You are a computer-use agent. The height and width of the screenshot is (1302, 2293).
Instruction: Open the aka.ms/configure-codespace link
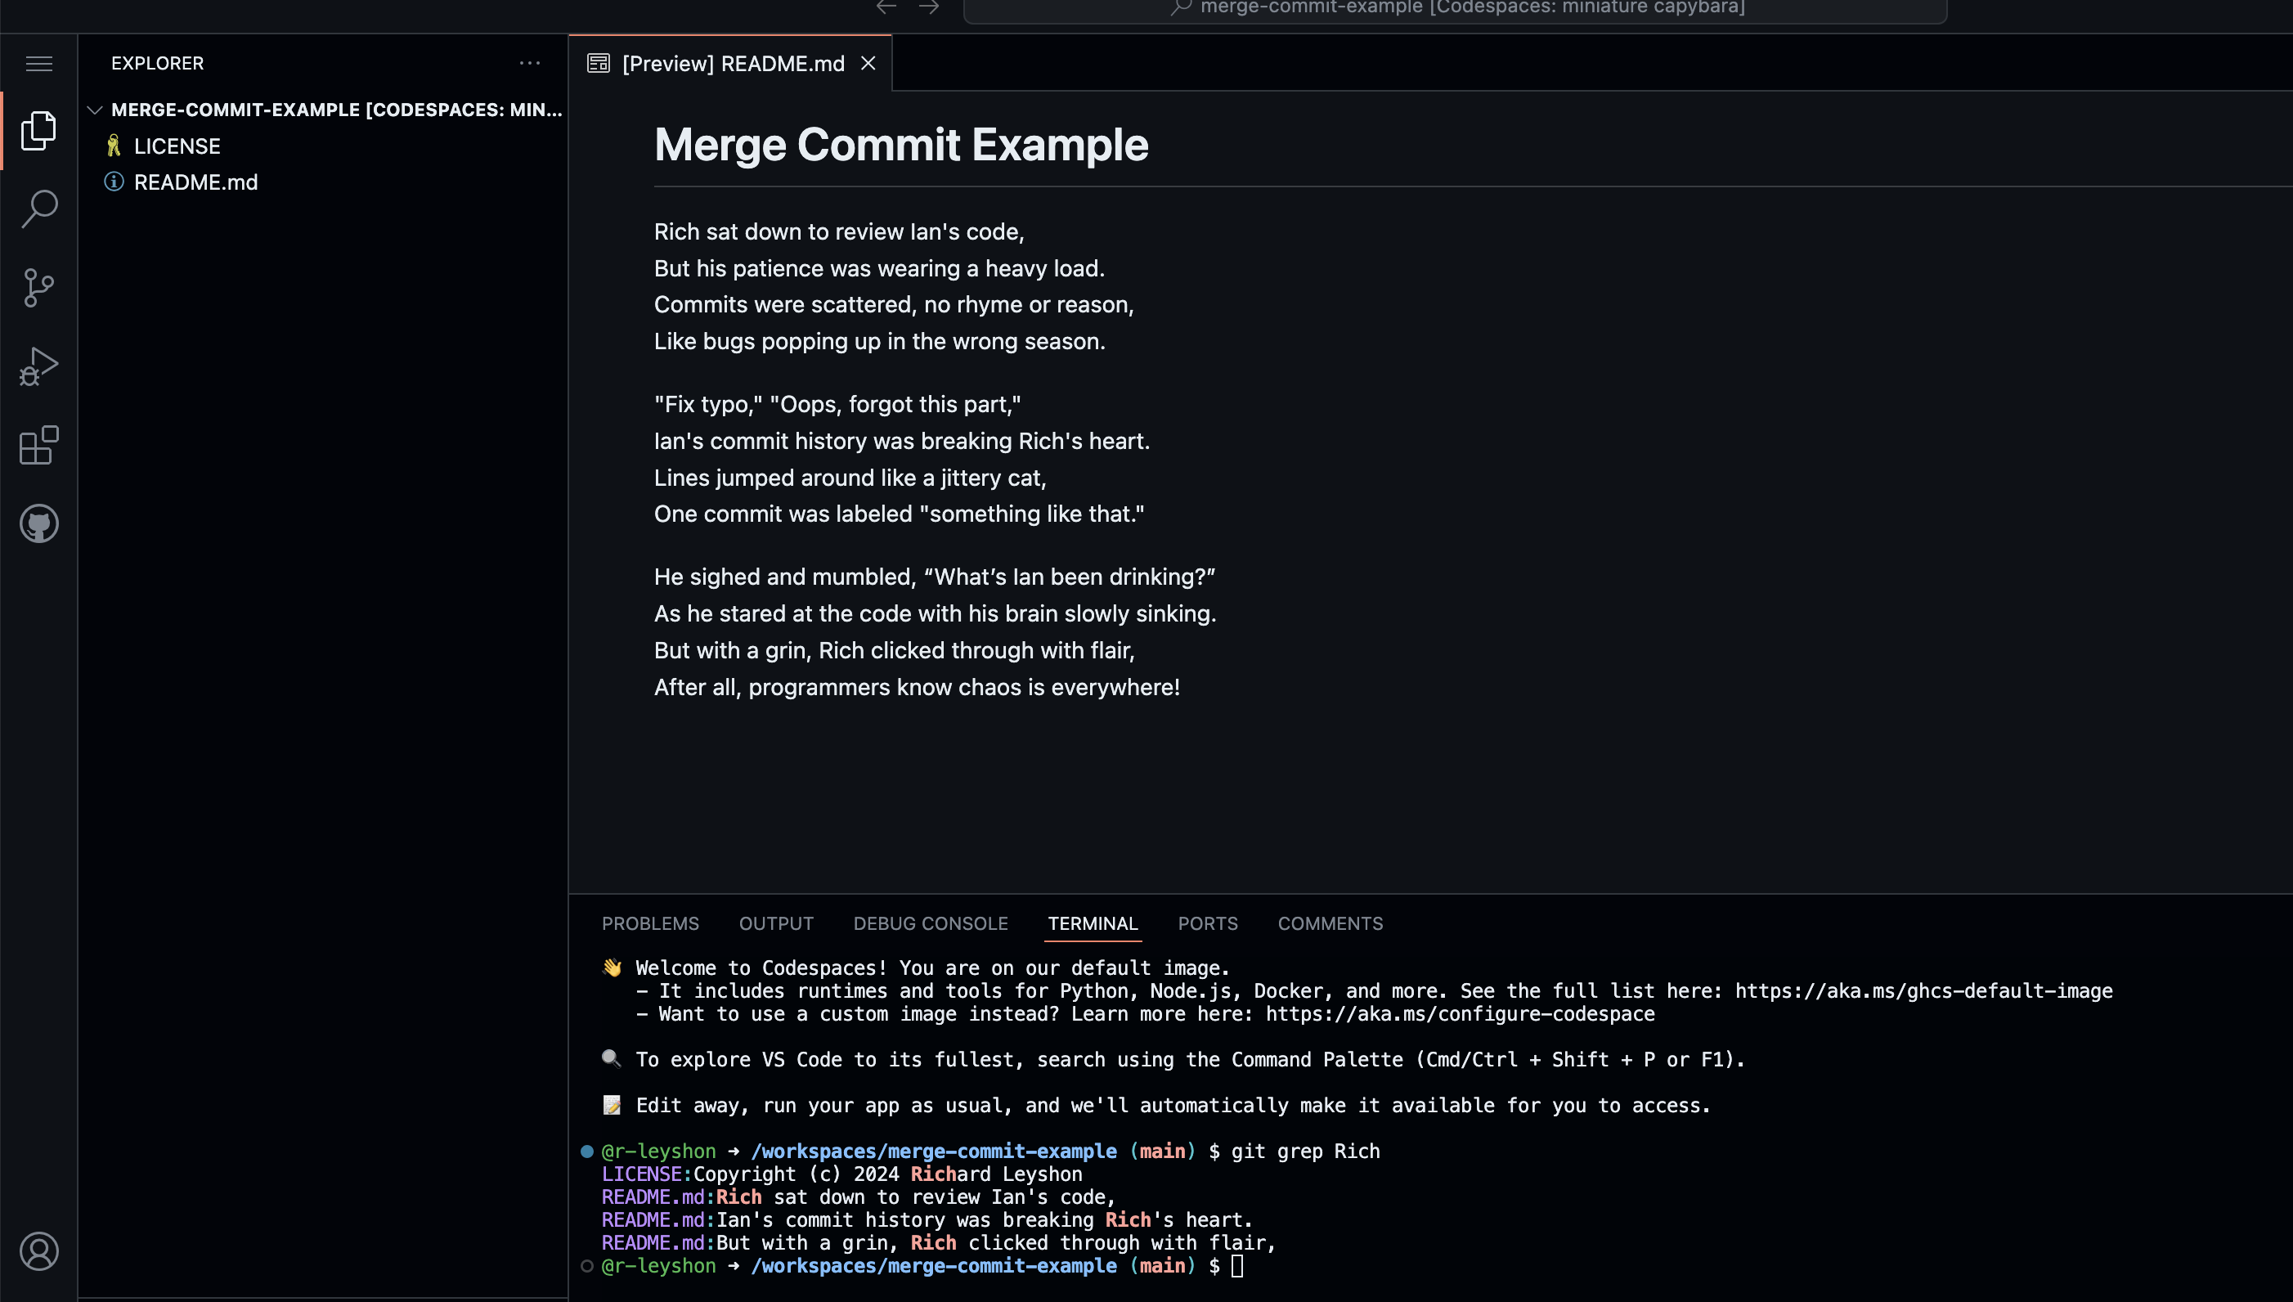[1459, 1014]
